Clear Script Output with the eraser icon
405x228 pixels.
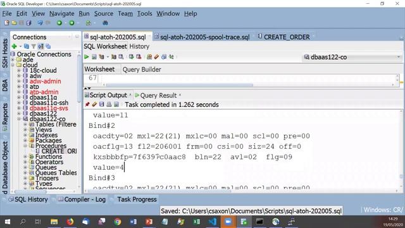94,104
